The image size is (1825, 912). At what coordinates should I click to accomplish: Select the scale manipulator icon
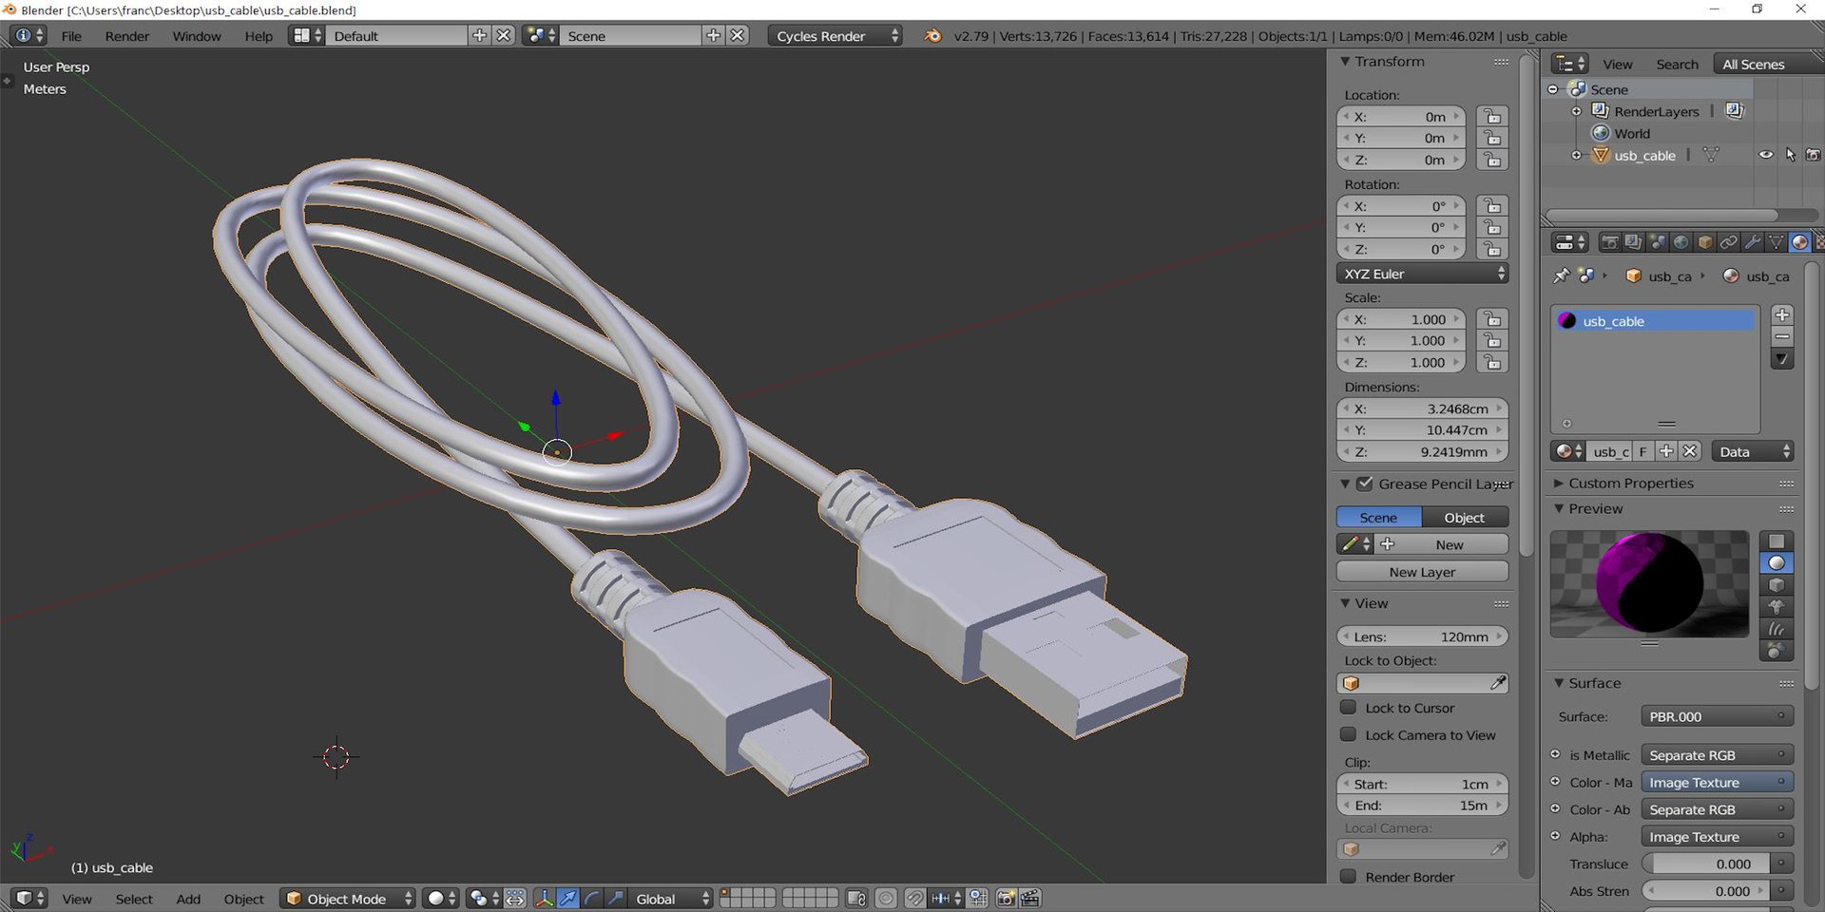click(616, 898)
